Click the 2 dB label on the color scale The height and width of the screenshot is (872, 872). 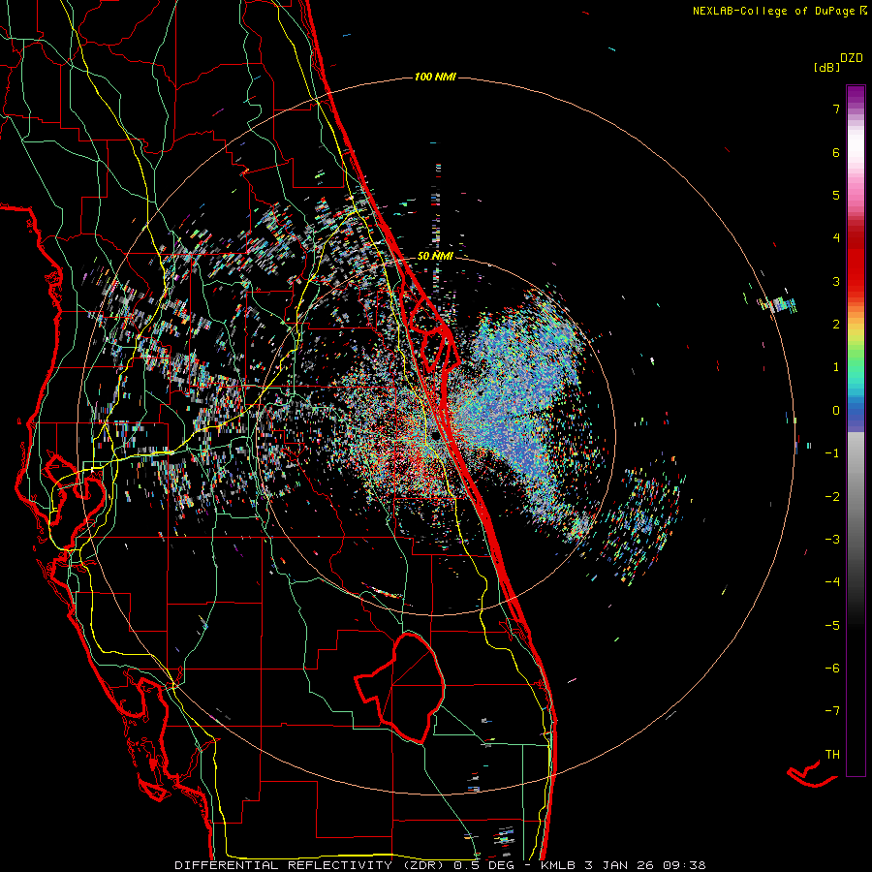coord(836,325)
